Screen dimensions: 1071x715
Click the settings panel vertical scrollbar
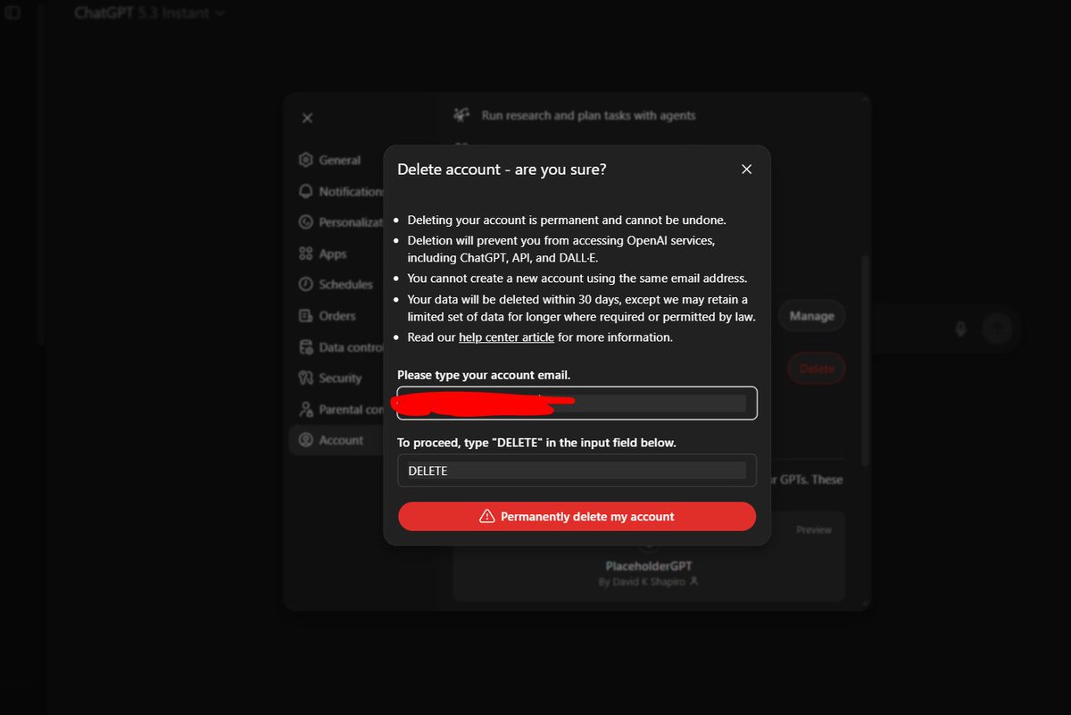[865, 359]
